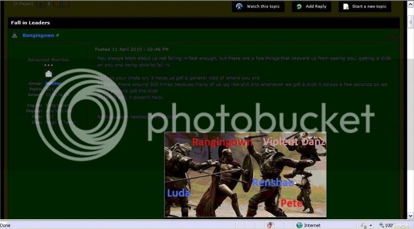Click the envelope message icon under Advanced Member
This screenshot has height=229, width=414.
(x=48, y=74)
